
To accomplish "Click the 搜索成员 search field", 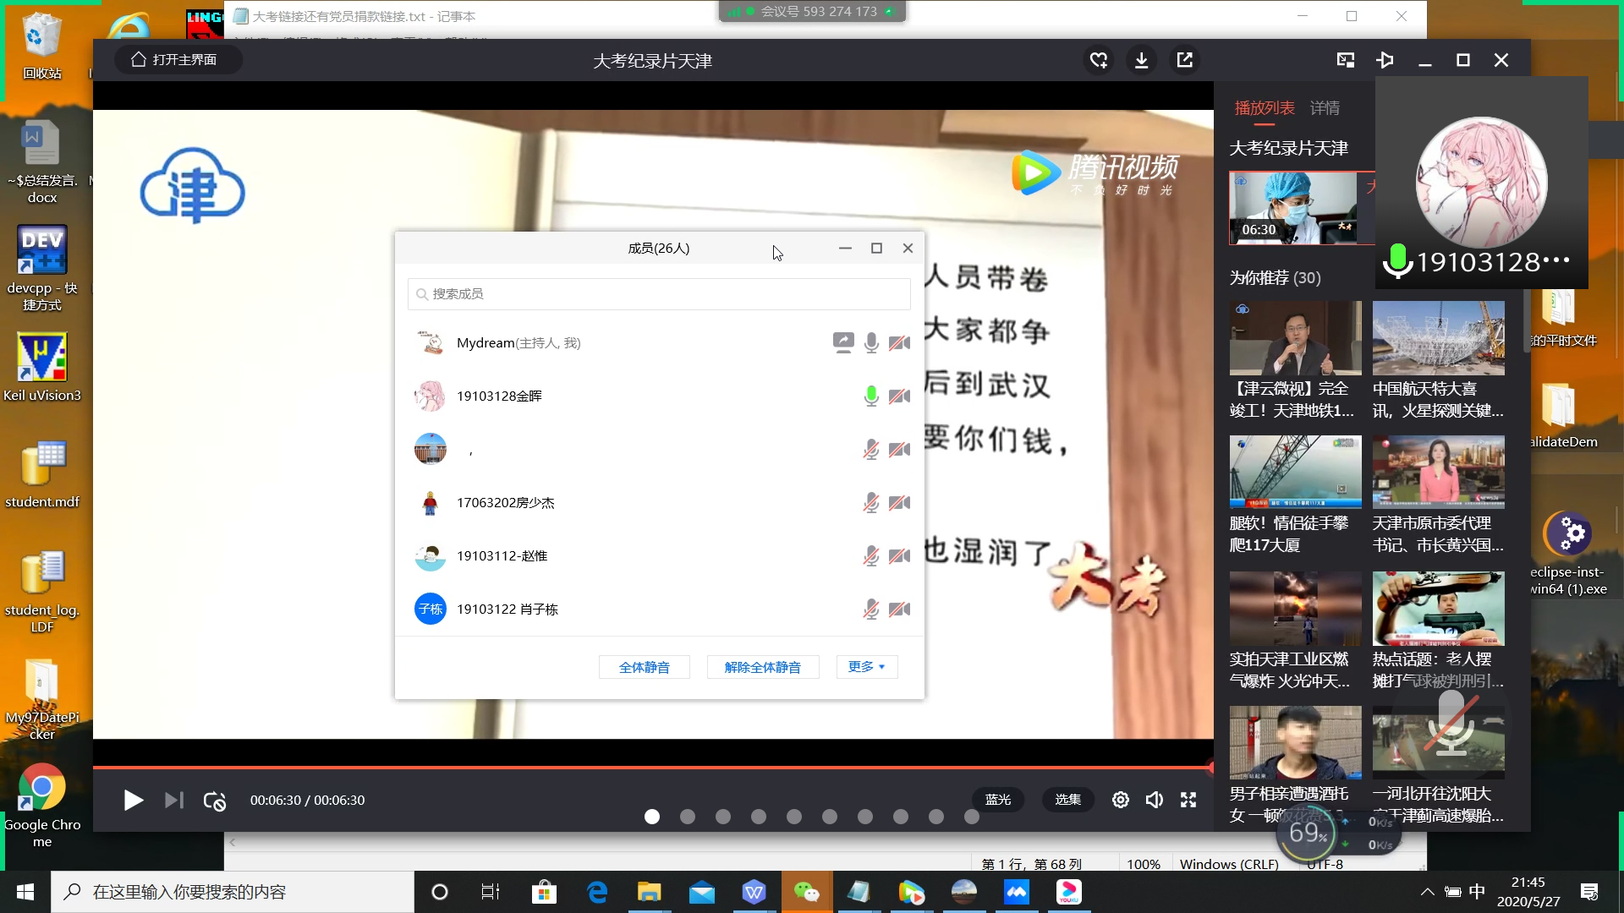I will [x=659, y=293].
